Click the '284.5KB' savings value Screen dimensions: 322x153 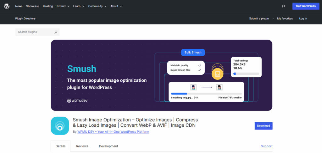239,64
